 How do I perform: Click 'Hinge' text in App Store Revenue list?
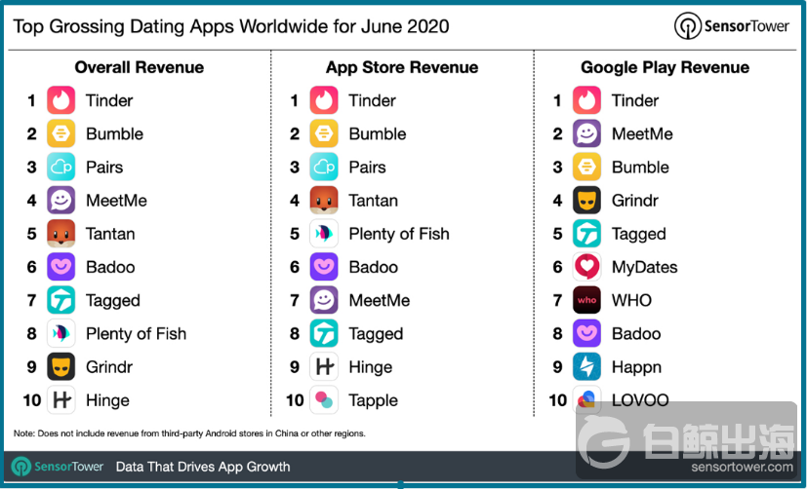[x=371, y=368]
